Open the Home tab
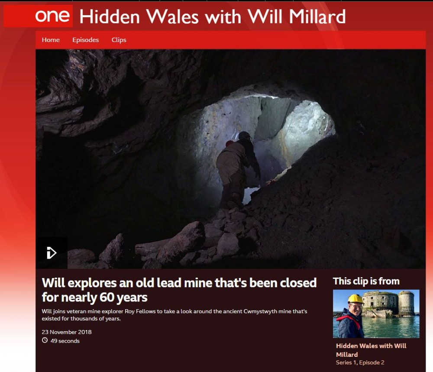Viewport: 433px width, 372px height. point(51,40)
